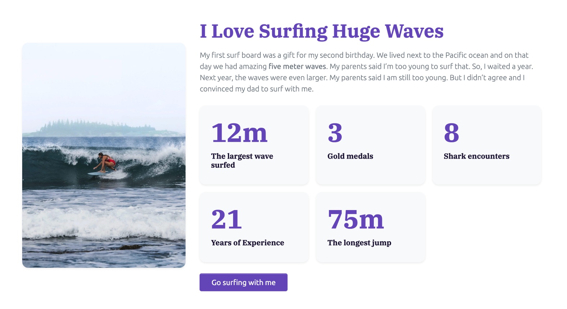This screenshot has height=309, width=567.
Task: Click the Go surfing with me button
Action: point(243,282)
